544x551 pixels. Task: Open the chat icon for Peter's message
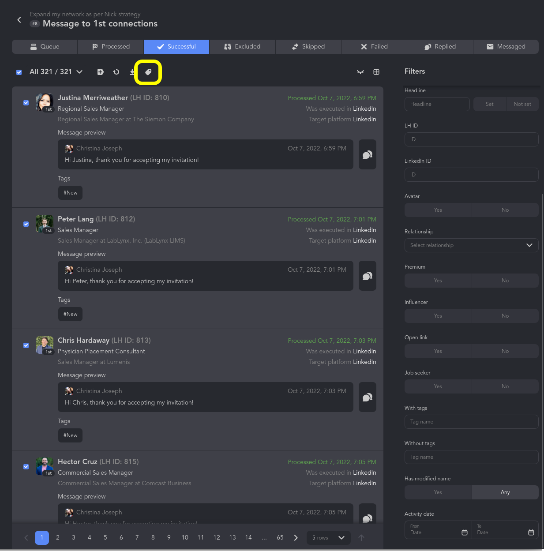pyautogui.click(x=368, y=276)
